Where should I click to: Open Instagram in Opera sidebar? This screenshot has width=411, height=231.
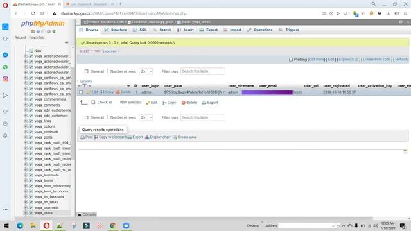pyautogui.click(x=5, y=79)
